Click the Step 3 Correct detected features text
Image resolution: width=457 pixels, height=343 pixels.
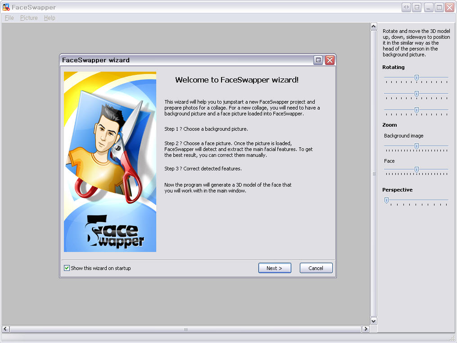(x=203, y=169)
